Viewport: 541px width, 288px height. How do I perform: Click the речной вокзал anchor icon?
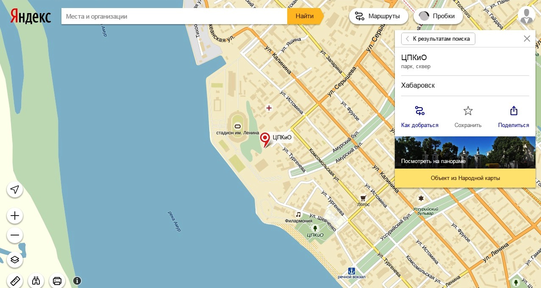(351, 270)
